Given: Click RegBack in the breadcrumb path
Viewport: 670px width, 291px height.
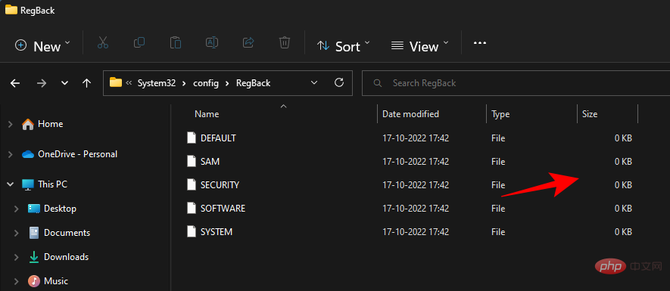Looking at the screenshot, I should (254, 83).
